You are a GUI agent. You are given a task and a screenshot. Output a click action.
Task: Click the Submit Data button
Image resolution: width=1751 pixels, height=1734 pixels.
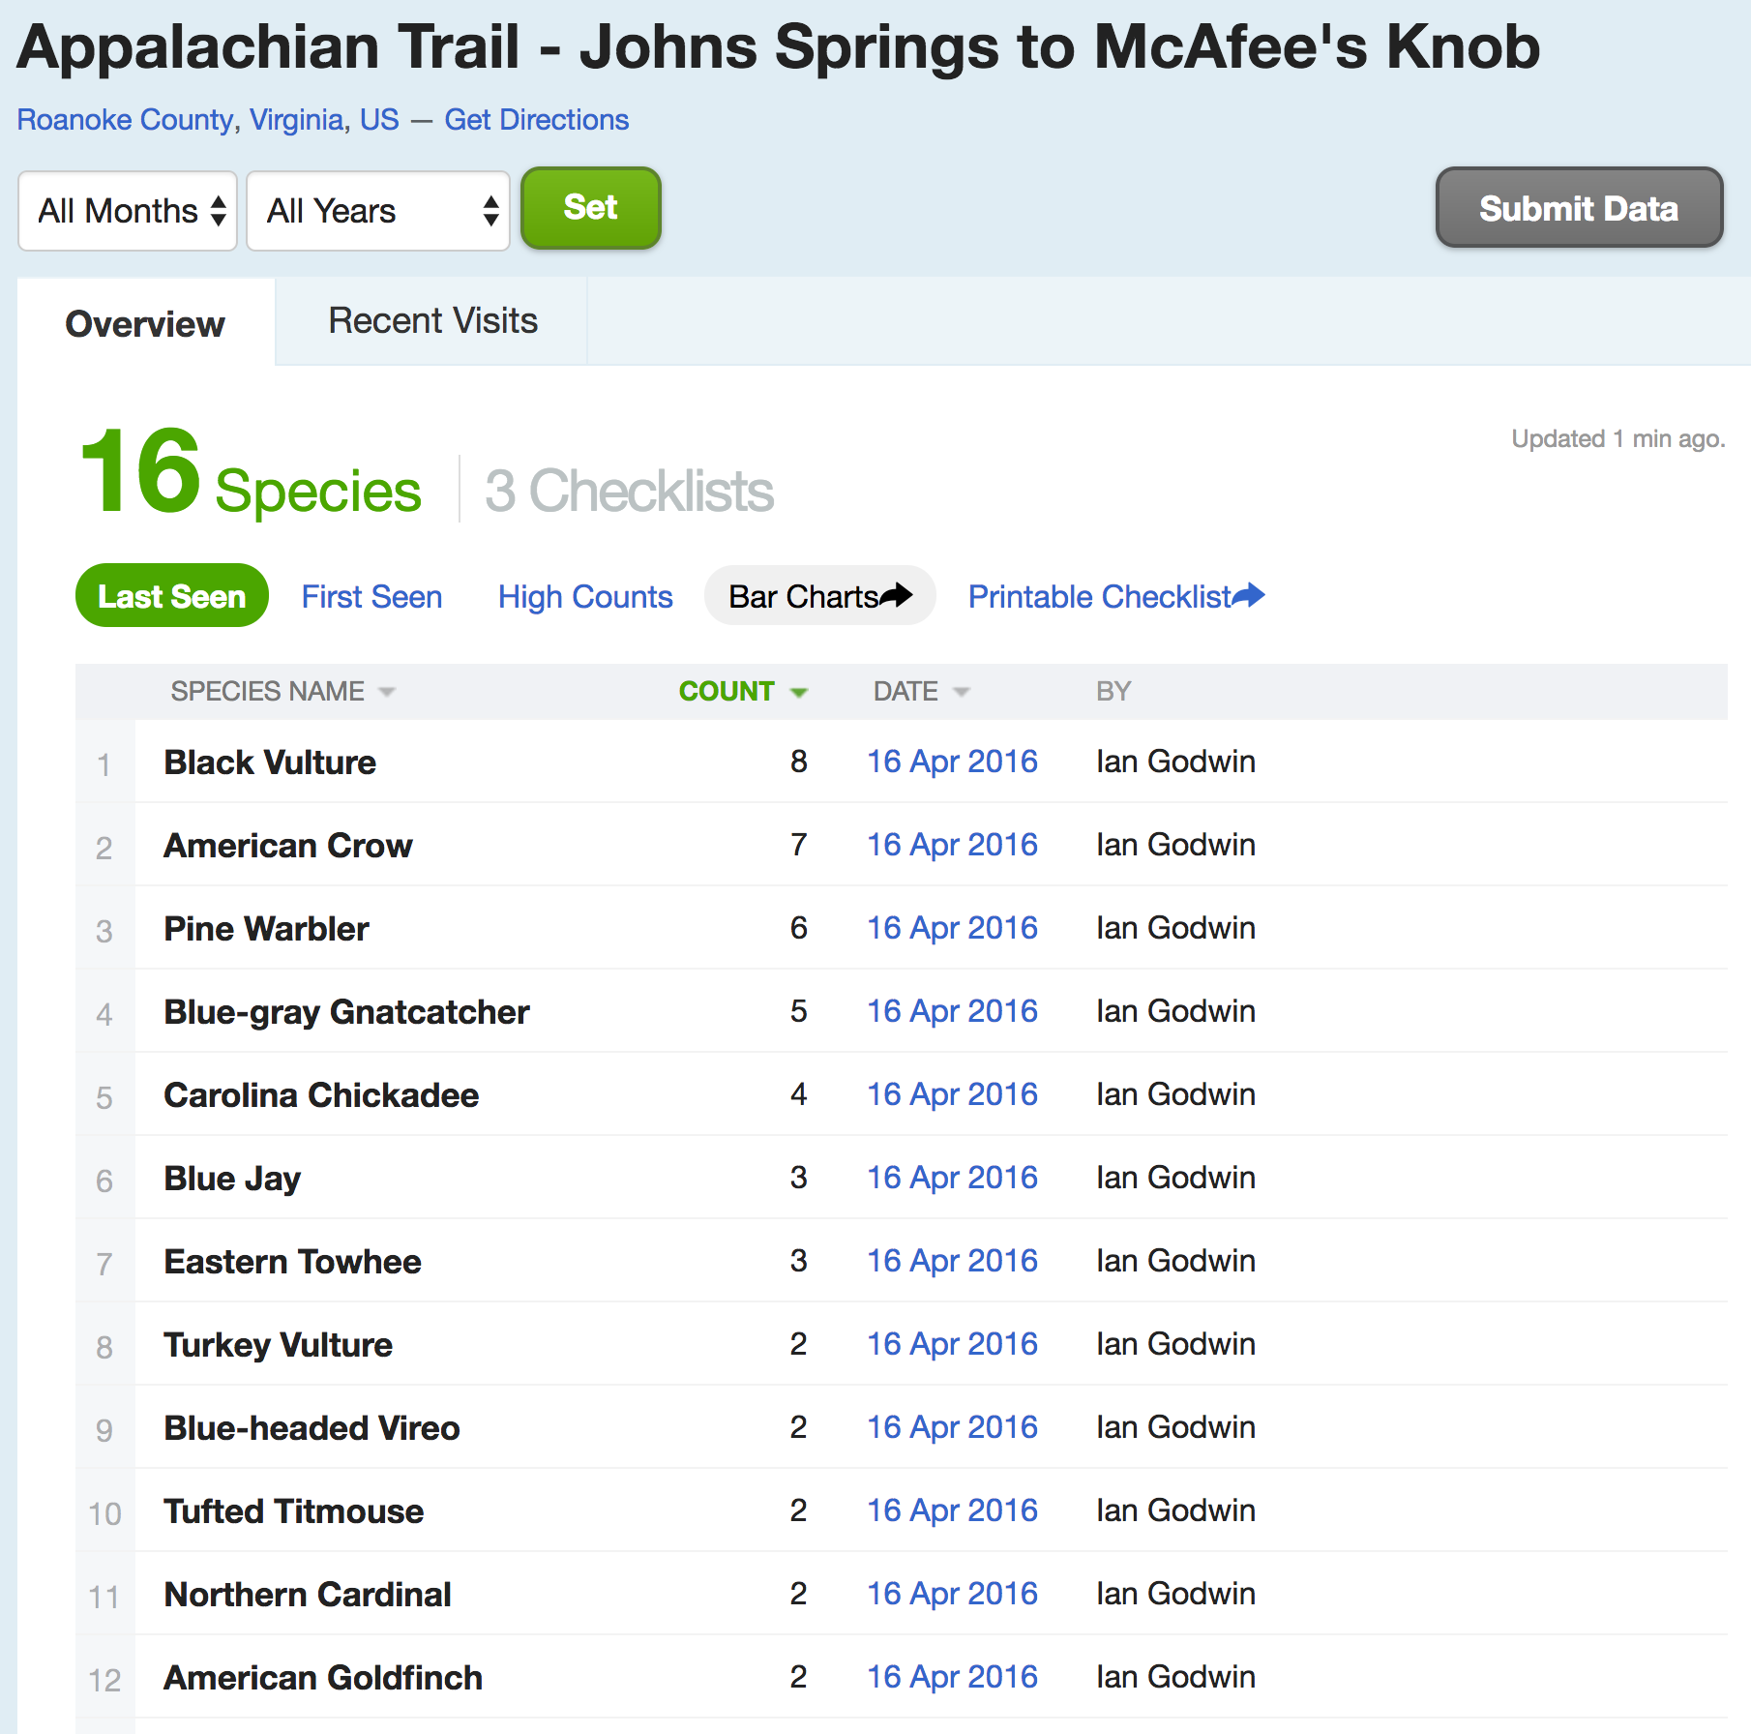click(x=1579, y=208)
